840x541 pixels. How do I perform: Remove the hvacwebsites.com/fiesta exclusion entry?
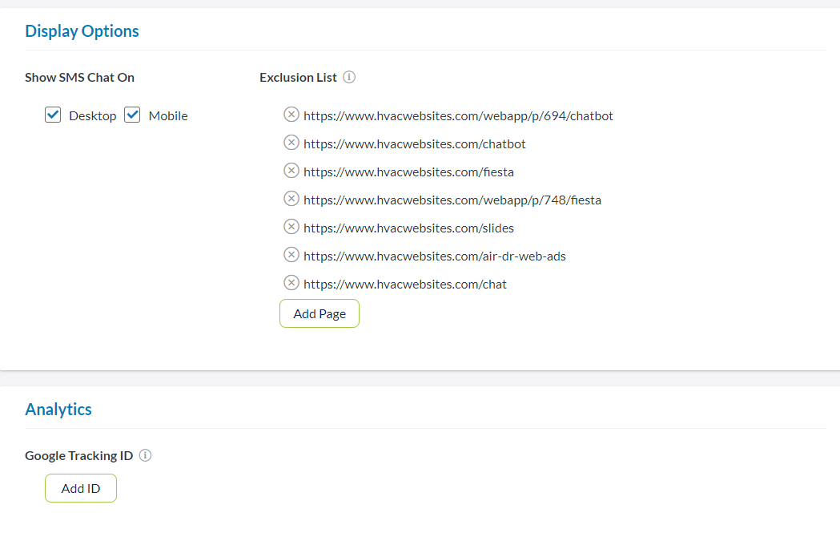point(291,171)
